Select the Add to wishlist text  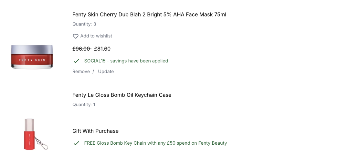point(96,36)
